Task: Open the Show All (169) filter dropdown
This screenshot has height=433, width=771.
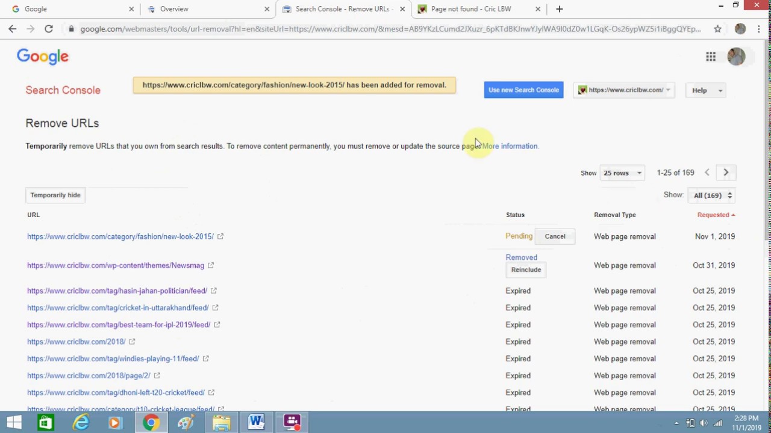Action: (x=713, y=195)
